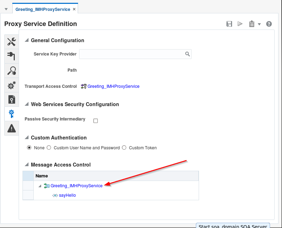Collapse the General Configuration section
Viewport: 282px width, 228px height.
[x=27, y=40]
